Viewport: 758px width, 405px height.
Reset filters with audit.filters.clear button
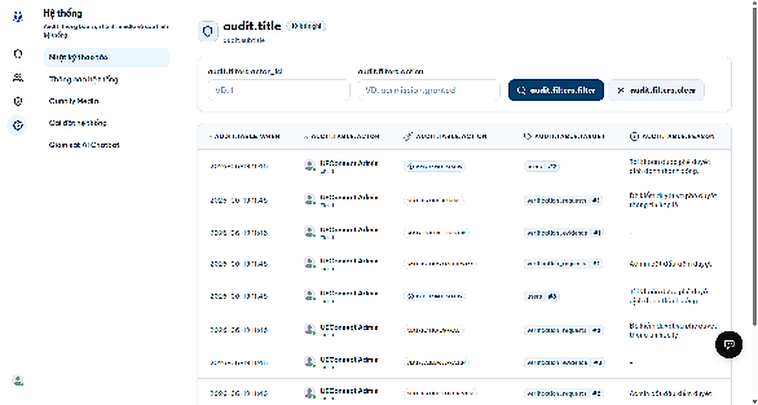coord(656,90)
